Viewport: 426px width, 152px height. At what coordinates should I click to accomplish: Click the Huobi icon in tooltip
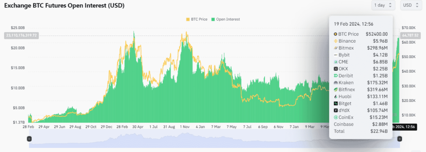(x=336, y=97)
